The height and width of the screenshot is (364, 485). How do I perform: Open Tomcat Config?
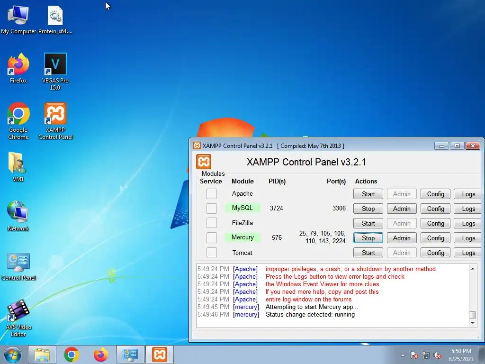(x=436, y=253)
